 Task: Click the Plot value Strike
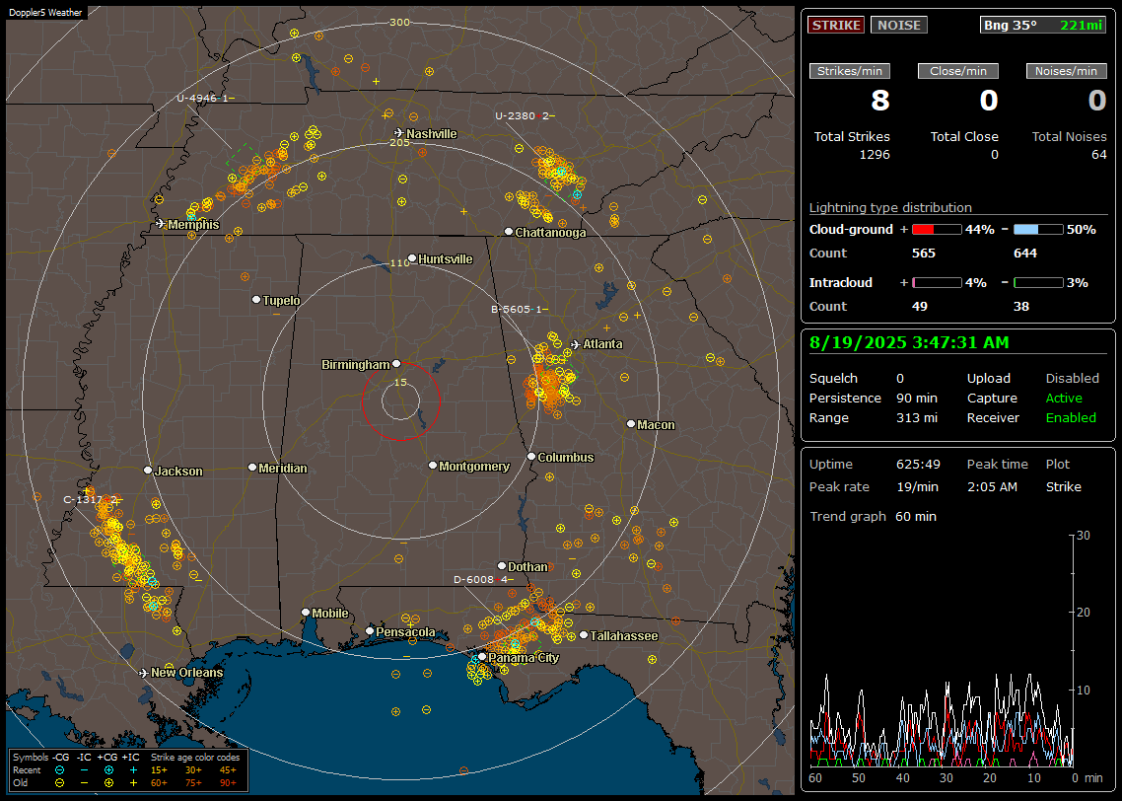pos(1063,486)
